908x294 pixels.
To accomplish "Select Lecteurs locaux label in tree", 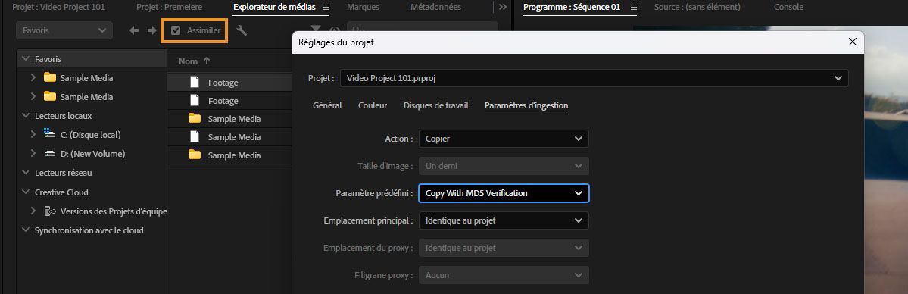I will pyautogui.click(x=63, y=116).
